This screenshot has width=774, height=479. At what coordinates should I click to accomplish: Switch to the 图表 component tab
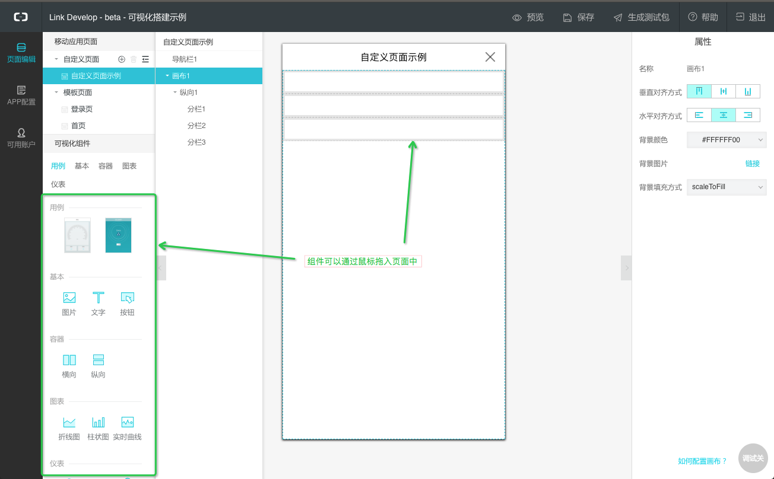(x=129, y=166)
